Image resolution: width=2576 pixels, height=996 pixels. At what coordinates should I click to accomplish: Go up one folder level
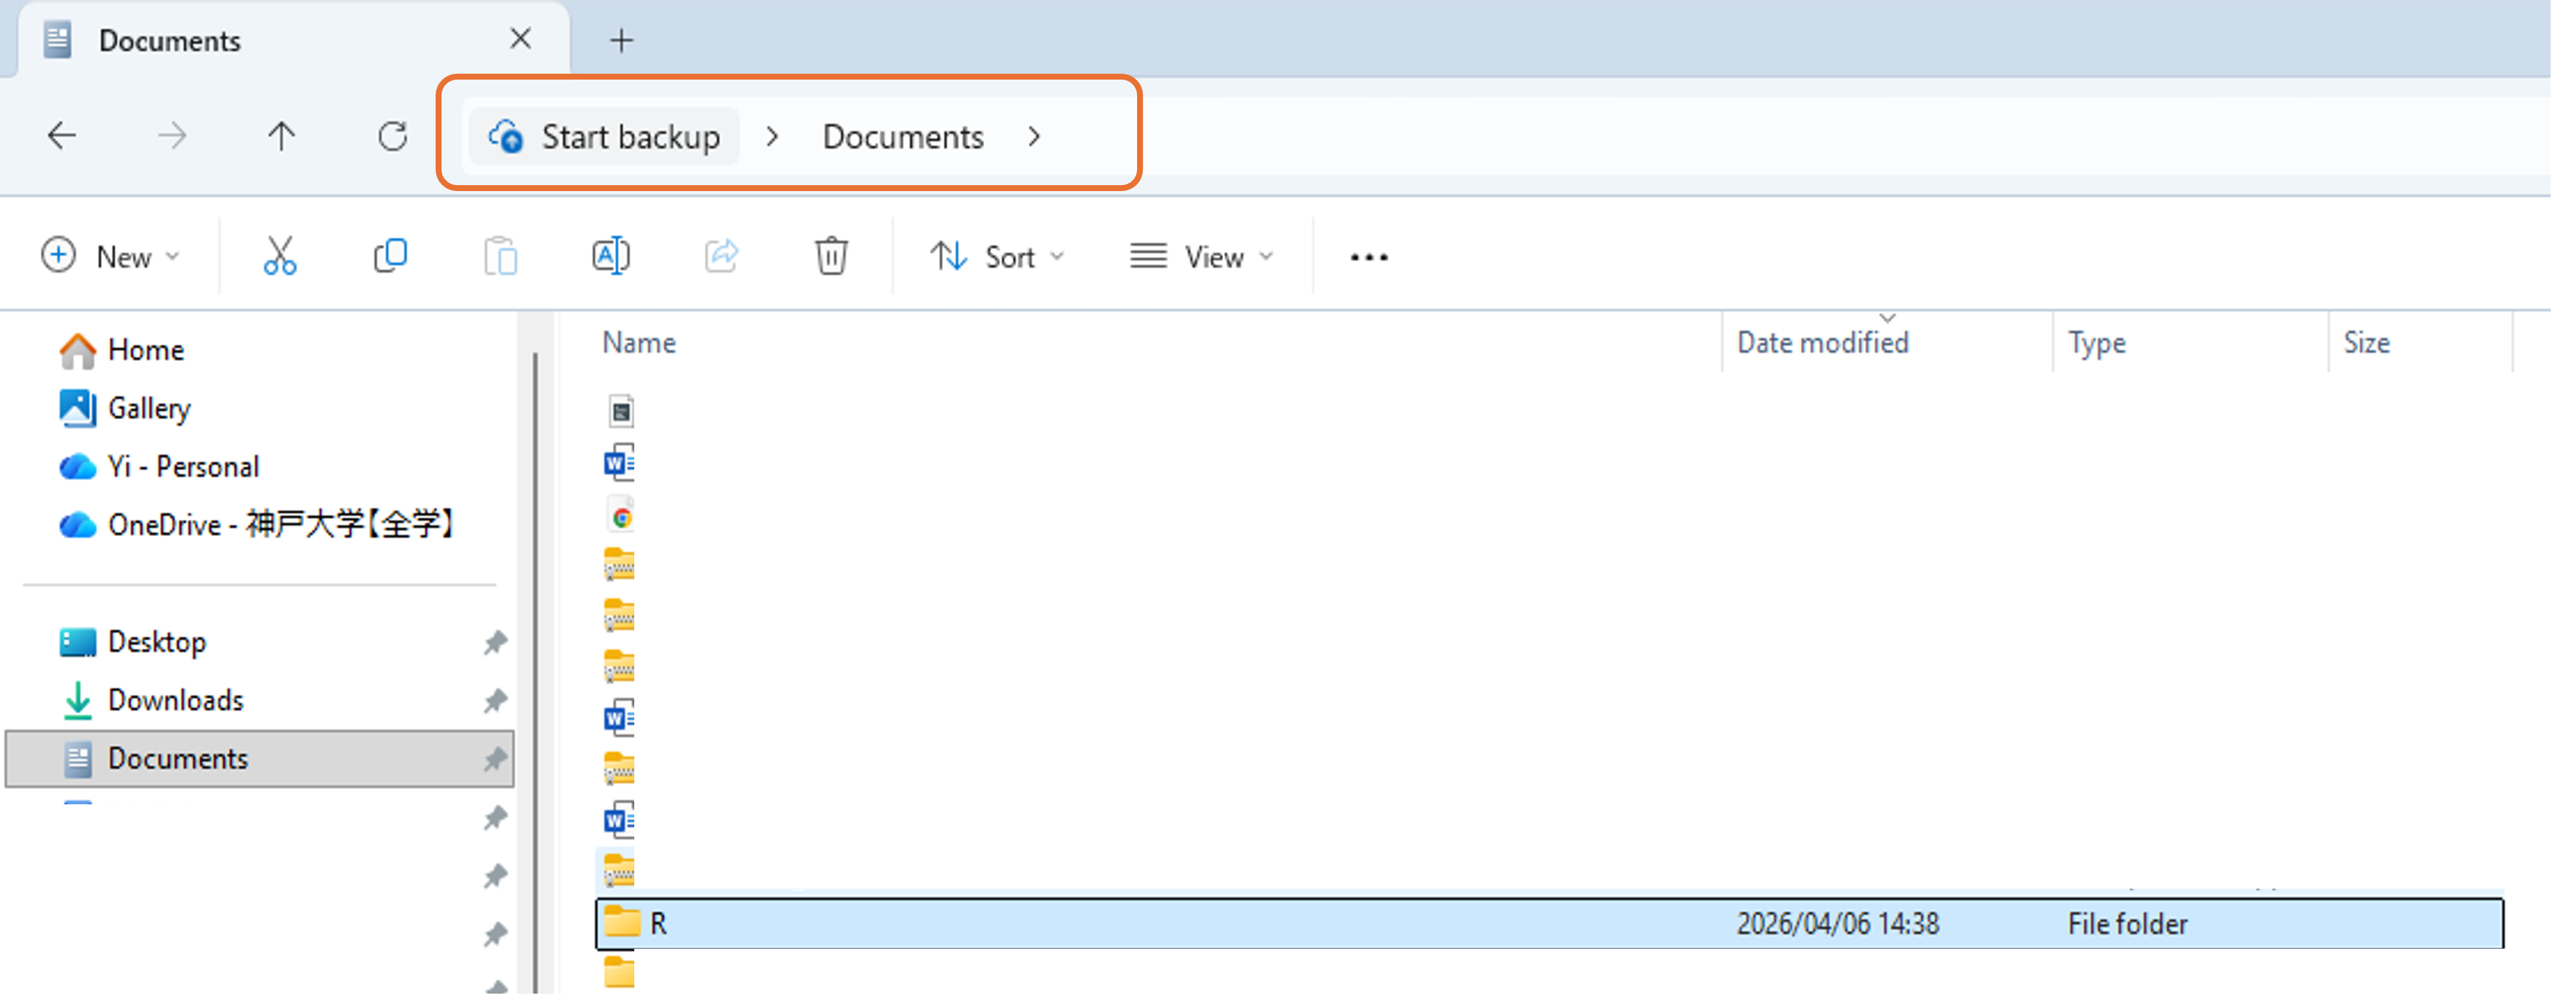tap(282, 136)
